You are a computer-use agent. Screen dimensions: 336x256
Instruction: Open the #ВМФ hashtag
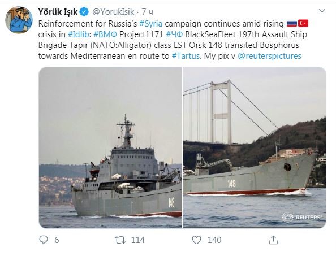pos(105,34)
